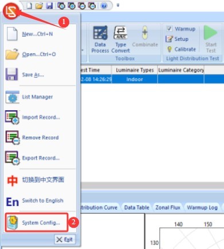This screenshot has width=224, height=249.
Task: Click the blue help question mark icon
Action: pyautogui.click(x=104, y=6)
